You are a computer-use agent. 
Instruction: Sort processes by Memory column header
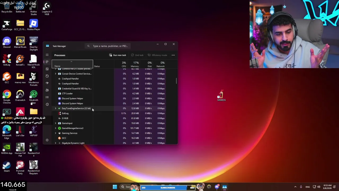[134, 64]
